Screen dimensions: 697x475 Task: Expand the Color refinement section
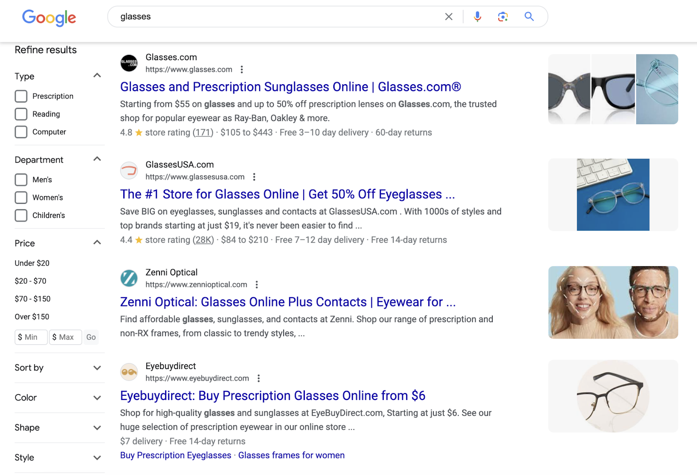(97, 397)
